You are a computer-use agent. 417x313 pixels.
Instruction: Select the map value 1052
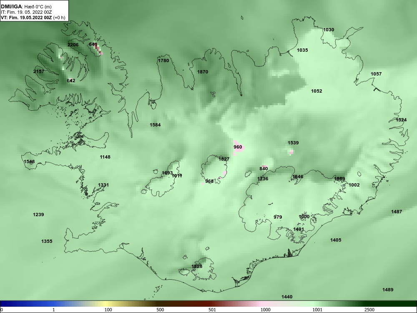pyautogui.click(x=317, y=91)
